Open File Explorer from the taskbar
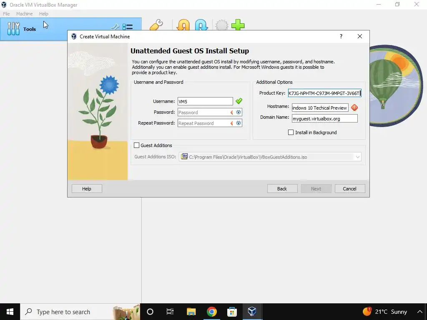The height and width of the screenshot is (320, 427). [x=191, y=312]
